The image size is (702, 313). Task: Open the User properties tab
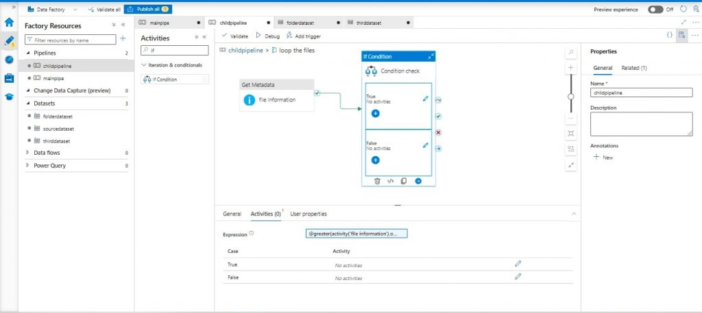pos(308,214)
